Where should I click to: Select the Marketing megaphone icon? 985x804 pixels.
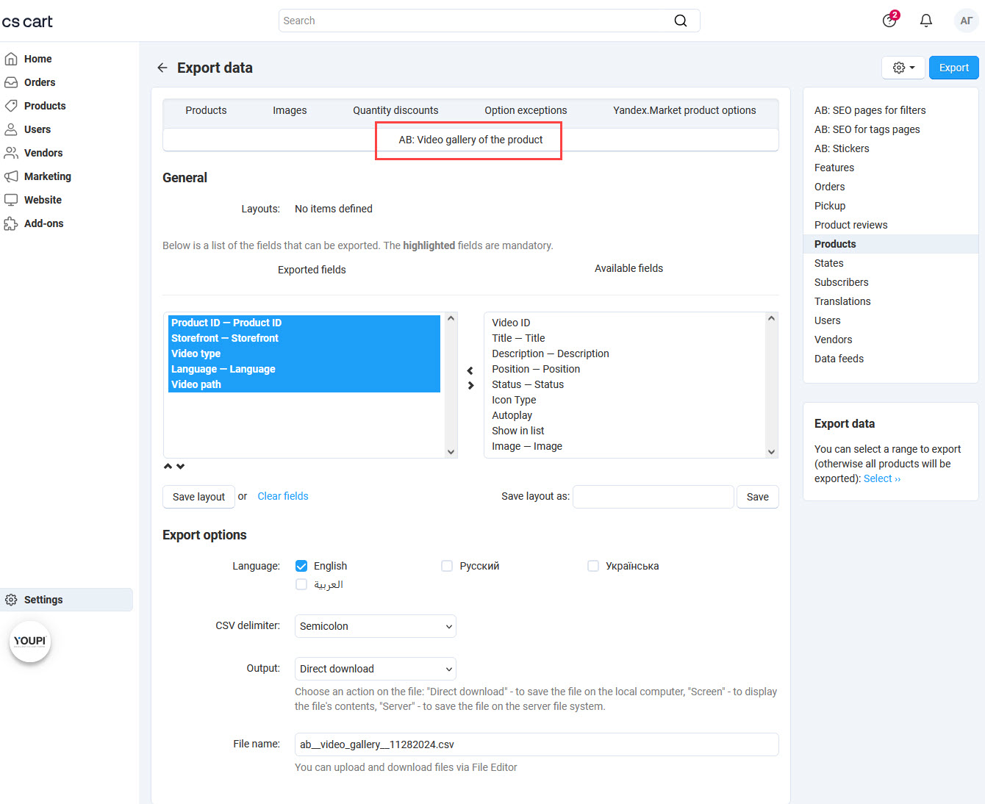click(x=11, y=176)
